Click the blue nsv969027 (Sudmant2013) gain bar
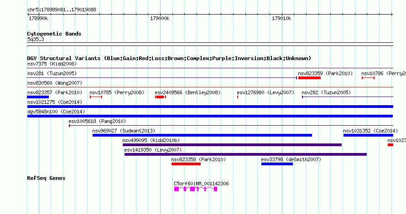 [202, 135]
